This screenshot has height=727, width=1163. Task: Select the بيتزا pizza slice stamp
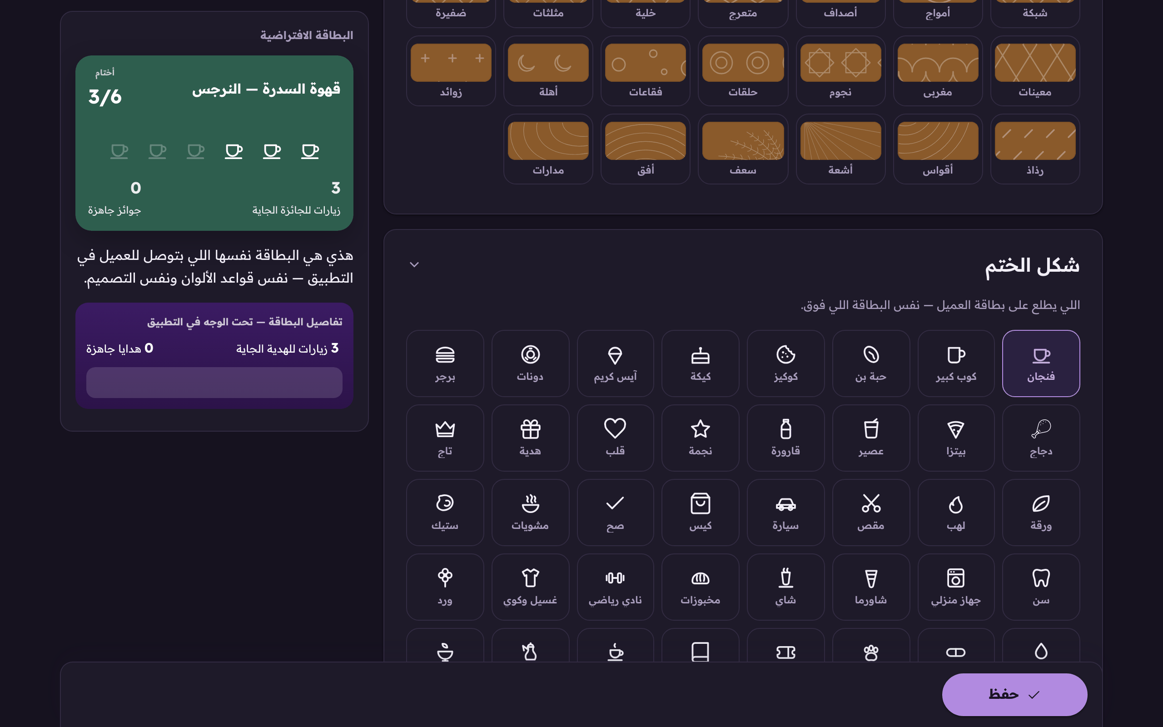pos(956,438)
